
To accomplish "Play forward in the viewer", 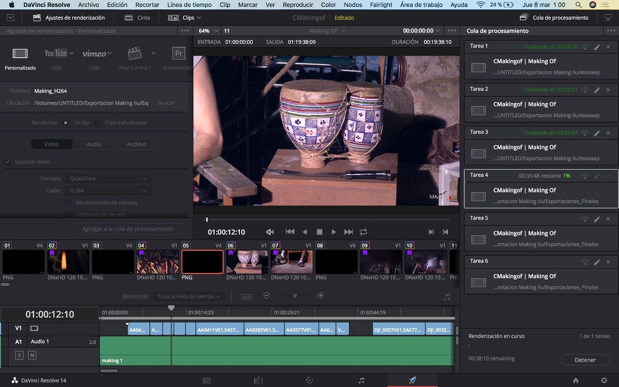I will click(x=334, y=232).
